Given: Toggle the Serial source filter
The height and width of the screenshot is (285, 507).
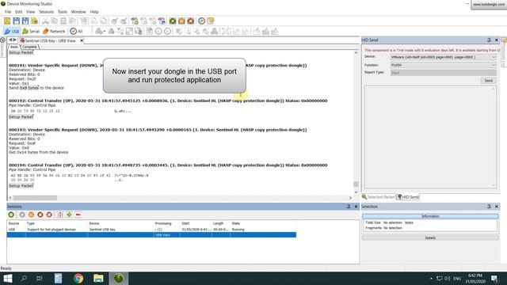Looking at the screenshot, I should click(31, 32).
